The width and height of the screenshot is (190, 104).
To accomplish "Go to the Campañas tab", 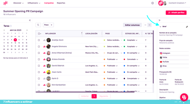I will [x=49, y=3].
